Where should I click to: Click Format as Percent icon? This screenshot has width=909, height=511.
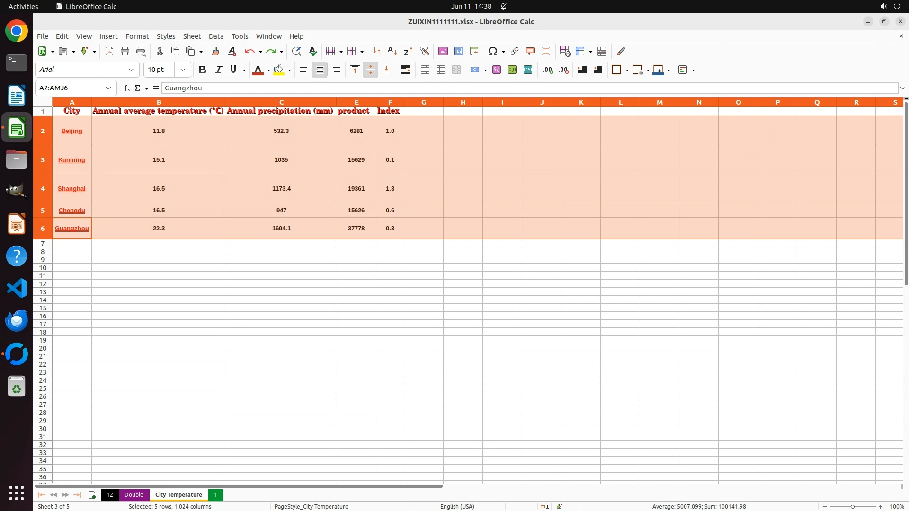pos(497,70)
